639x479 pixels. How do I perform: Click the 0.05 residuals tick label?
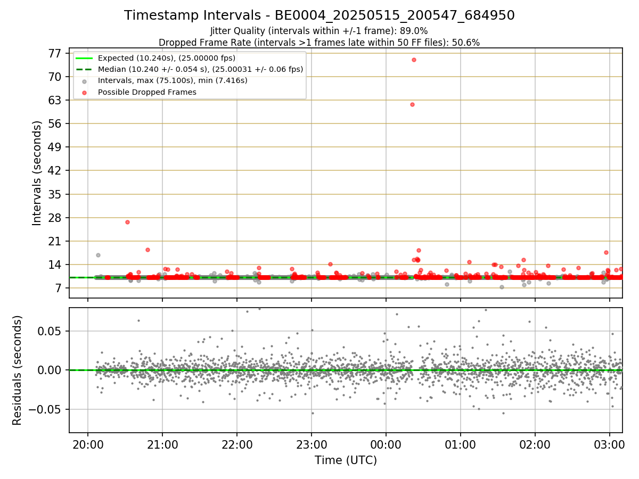point(51,331)
